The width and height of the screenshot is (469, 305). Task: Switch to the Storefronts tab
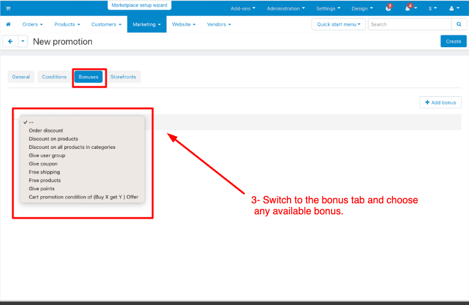(x=123, y=77)
